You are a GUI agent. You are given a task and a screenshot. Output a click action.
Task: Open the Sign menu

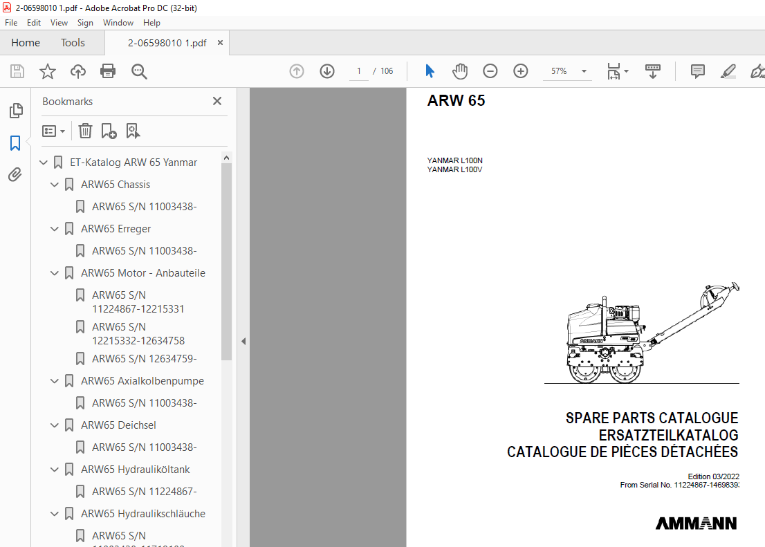85,22
